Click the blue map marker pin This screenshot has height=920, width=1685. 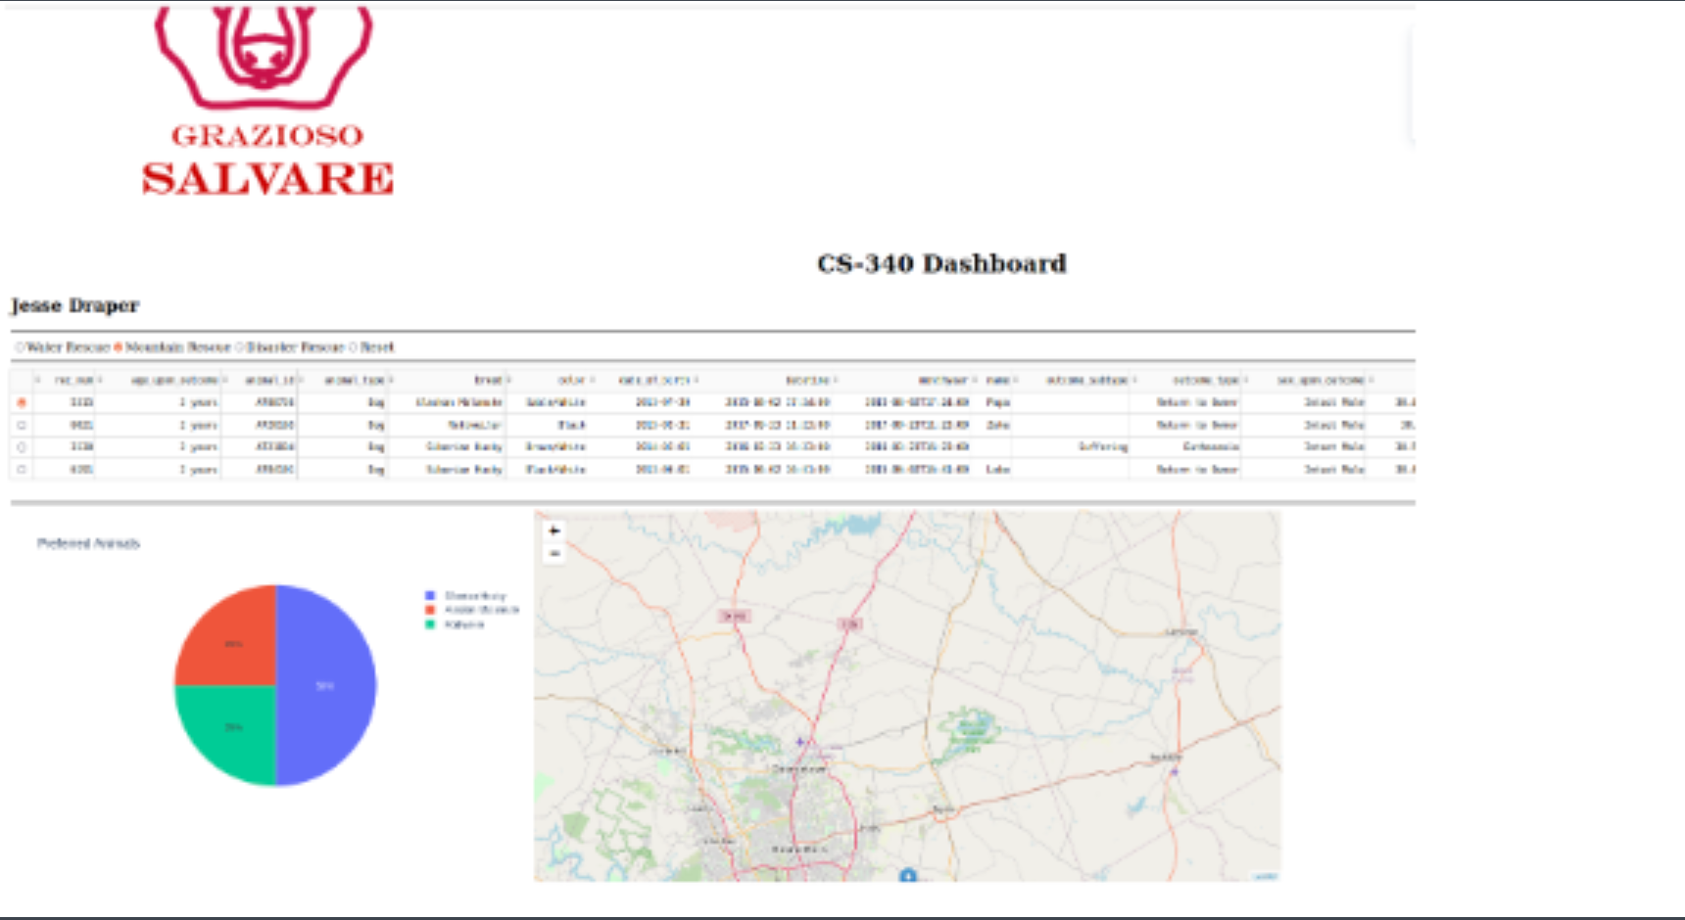tap(908, 876)
